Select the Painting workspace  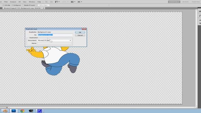click(x=196, y=2)
